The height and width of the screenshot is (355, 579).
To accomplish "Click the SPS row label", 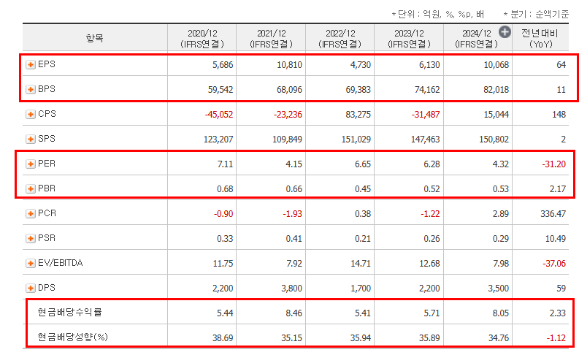I will (47, 139).
